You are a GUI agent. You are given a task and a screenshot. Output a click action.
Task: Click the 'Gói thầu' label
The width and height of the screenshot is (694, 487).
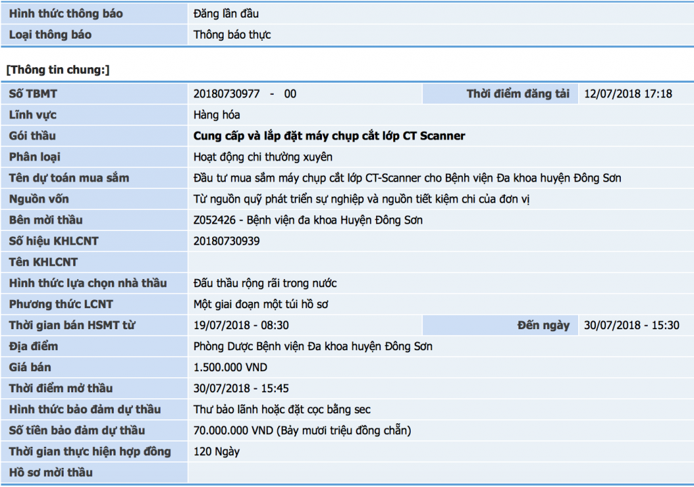32,135
